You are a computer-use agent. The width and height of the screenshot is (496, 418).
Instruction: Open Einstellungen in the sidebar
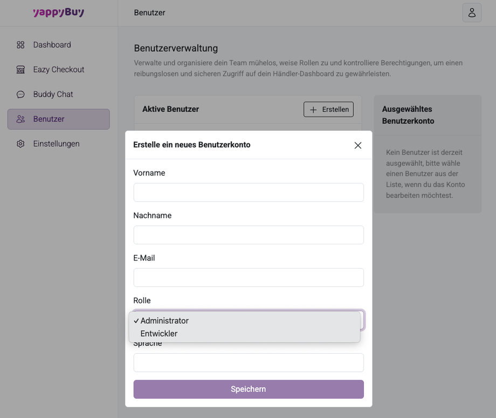click(x=56, y=144)
